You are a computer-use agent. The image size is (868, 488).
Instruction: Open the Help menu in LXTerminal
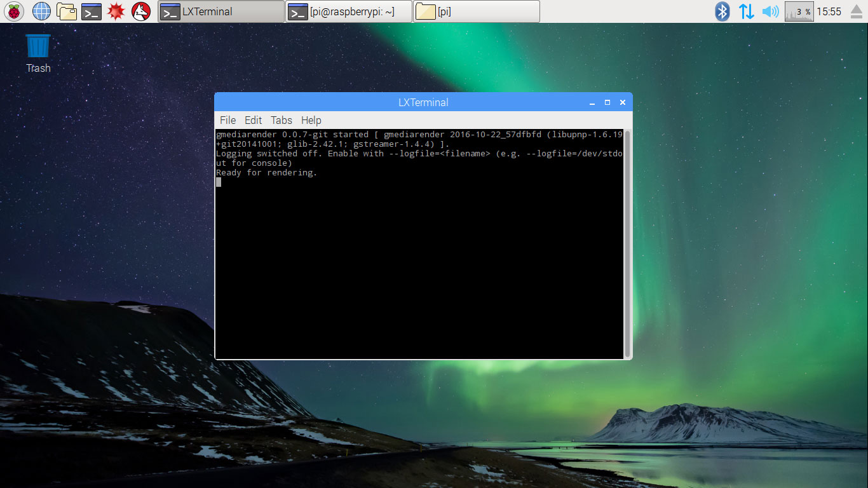pyautogui.click(x=311, y=120)
